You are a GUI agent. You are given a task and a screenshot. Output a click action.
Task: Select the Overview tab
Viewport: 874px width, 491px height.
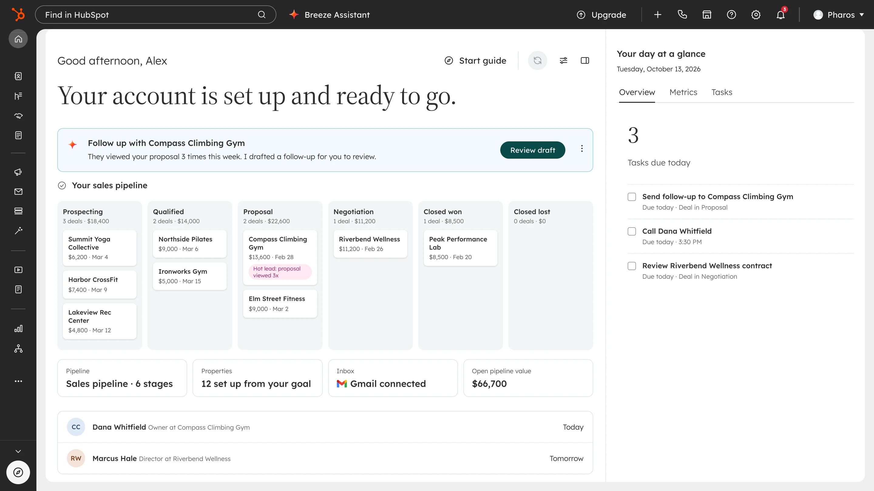click(637, 92)
